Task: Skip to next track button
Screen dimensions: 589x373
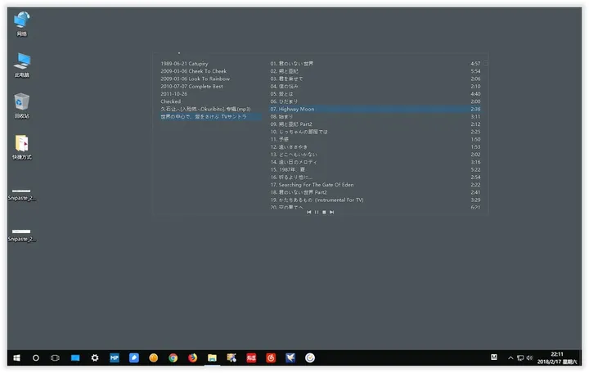Action: point(331,213)
